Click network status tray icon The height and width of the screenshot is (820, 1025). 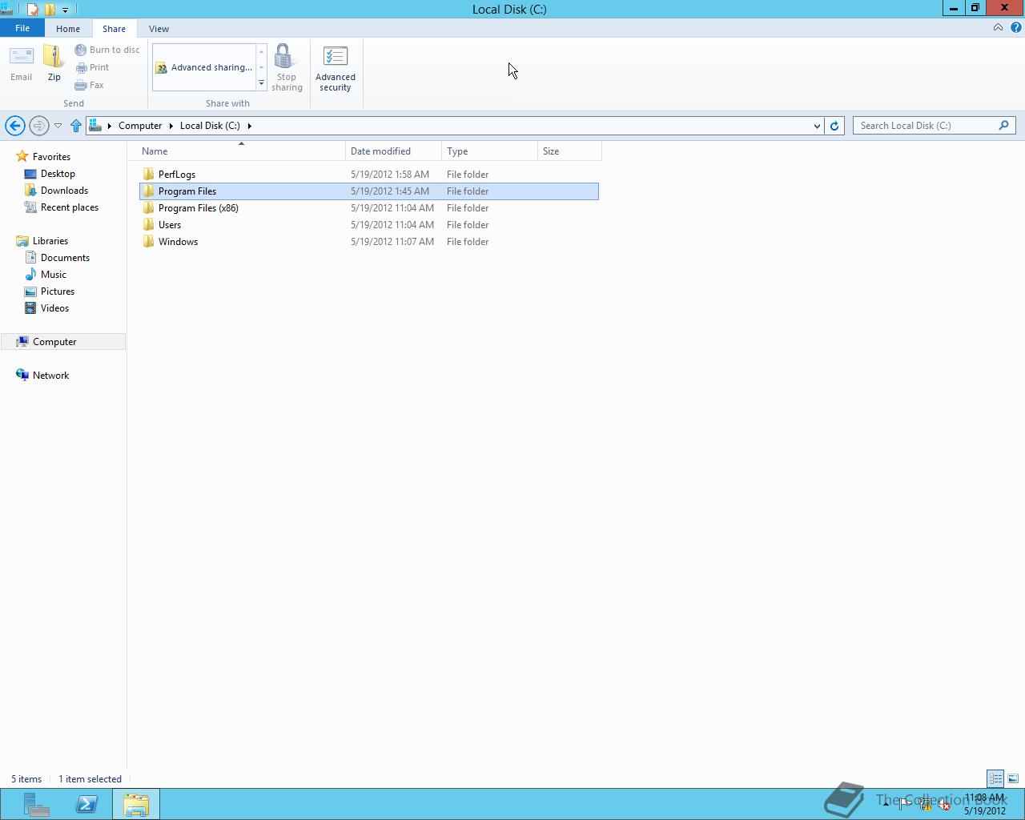click(x=925, y=805)
